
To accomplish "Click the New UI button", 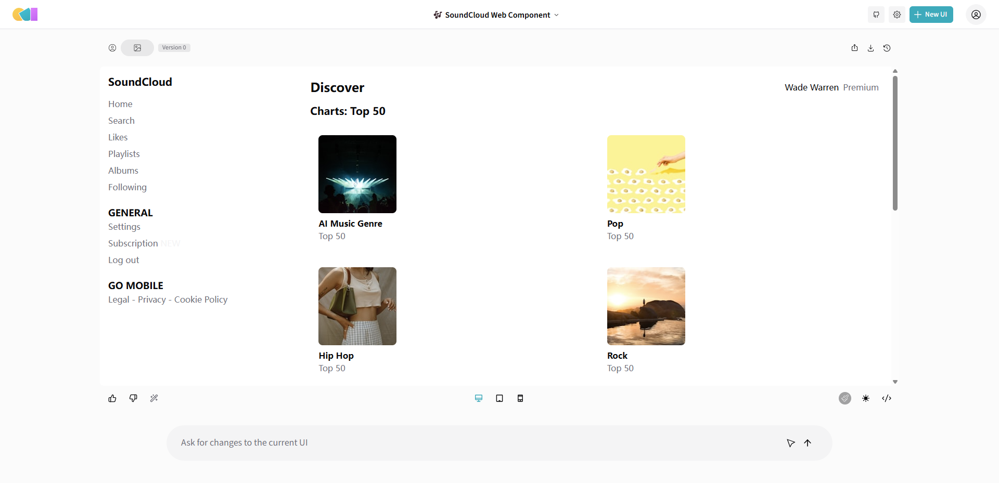I will pyautogui.click(x=931, y=15).
